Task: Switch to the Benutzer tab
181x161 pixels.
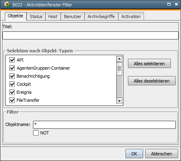Action: pos(72,17)
